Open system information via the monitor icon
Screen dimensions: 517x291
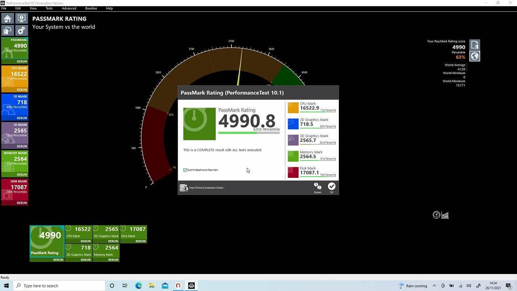coord(21,18)
